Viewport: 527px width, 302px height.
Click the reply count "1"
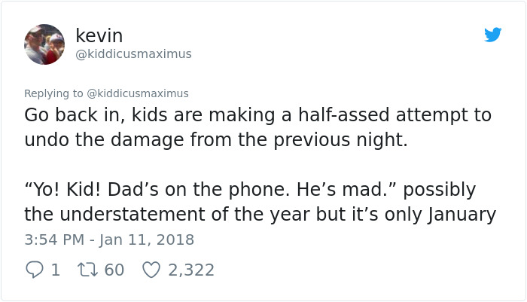56,270
